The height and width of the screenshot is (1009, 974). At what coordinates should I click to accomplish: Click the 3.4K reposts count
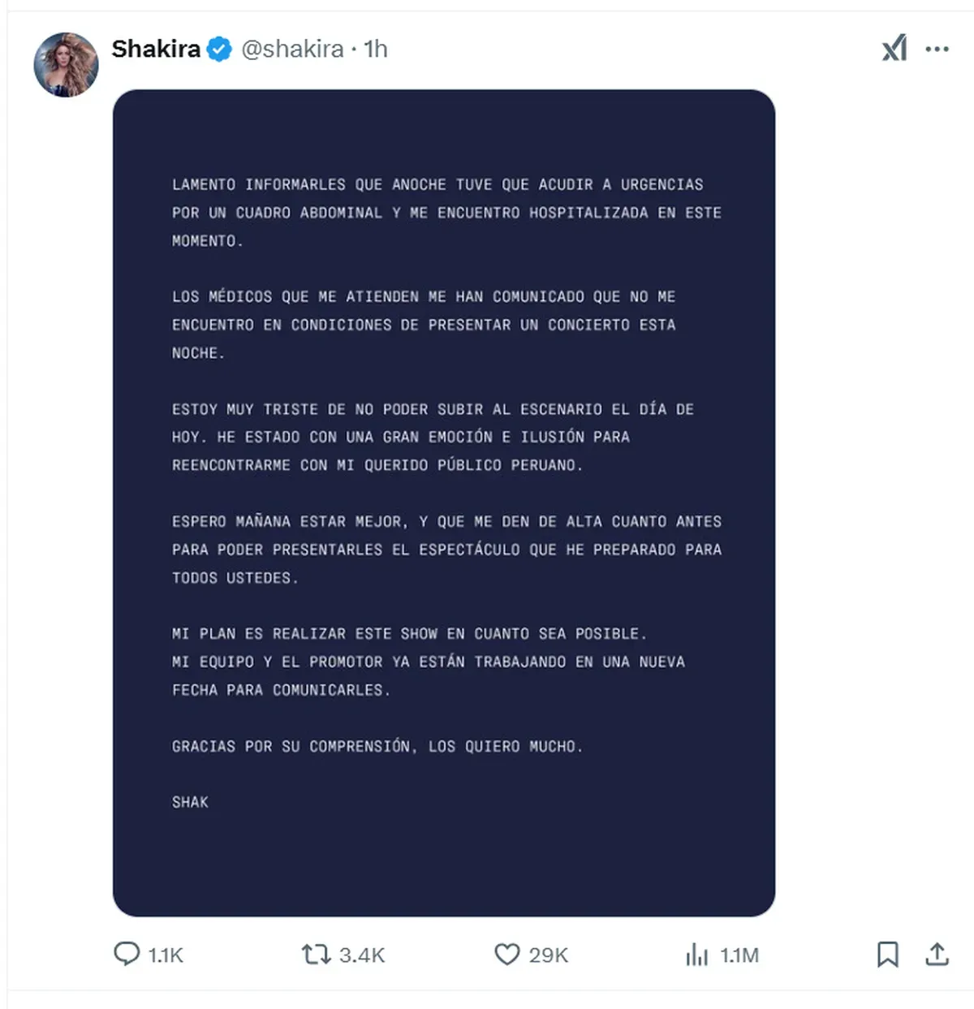[362, 955]
